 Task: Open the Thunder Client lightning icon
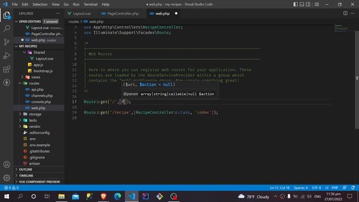[x=7, y=82]
